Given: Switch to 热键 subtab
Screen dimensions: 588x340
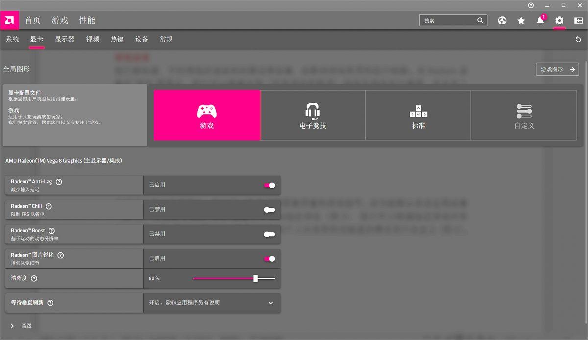Looking at the screenshot, I should [117, 39].
